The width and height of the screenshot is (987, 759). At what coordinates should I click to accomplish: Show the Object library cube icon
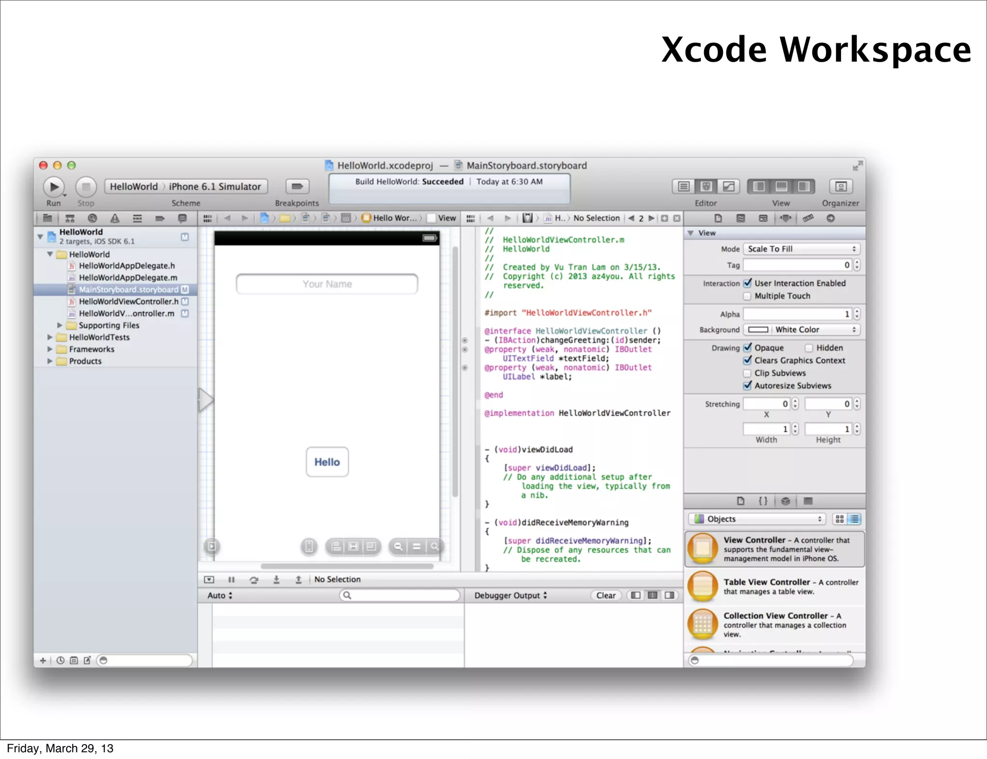[786, 501]
